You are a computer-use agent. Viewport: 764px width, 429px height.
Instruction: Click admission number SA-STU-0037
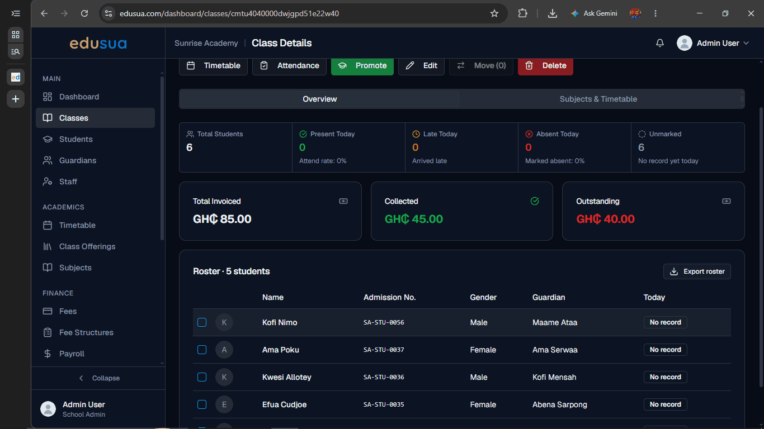click(x=384, y=350)
